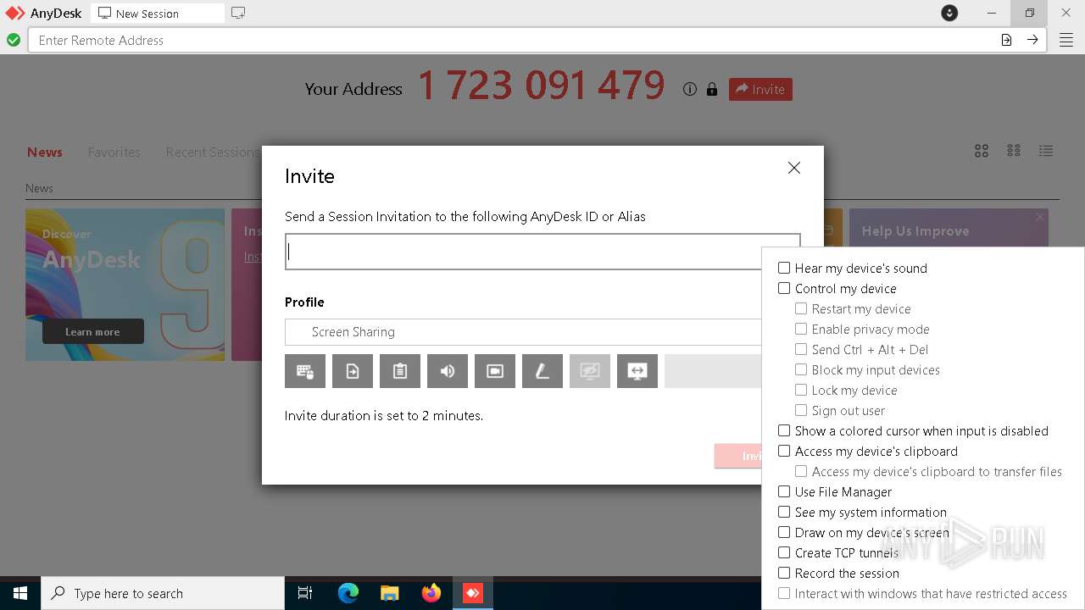Enable Access my device's clipboard
The image size is (1085, 610).
point(784,451)
